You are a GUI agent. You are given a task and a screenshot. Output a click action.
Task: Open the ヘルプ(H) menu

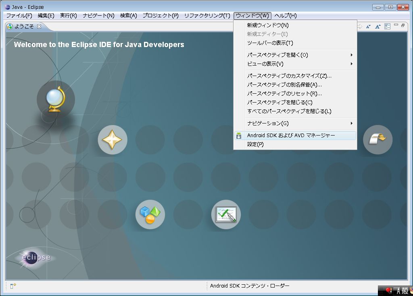click(x=286, y=16)
